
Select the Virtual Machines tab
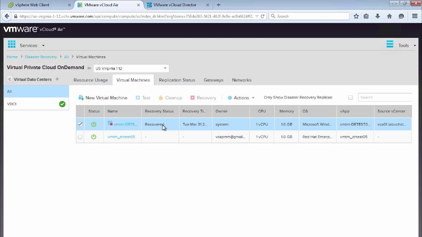tap(133, 80)
